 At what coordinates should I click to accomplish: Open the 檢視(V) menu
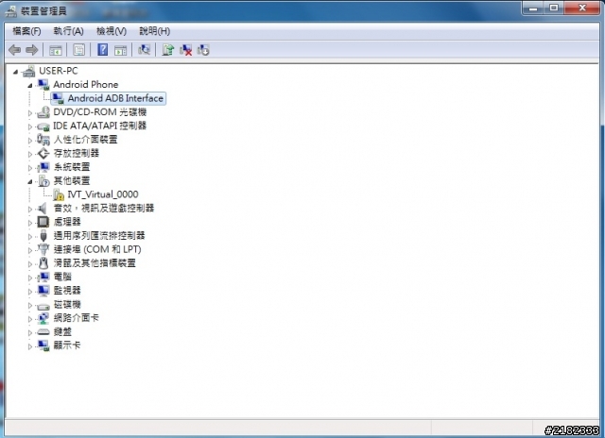point(112,31)
